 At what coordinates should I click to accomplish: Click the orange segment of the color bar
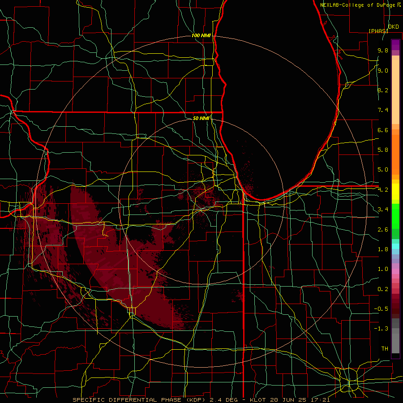[395, 154]
